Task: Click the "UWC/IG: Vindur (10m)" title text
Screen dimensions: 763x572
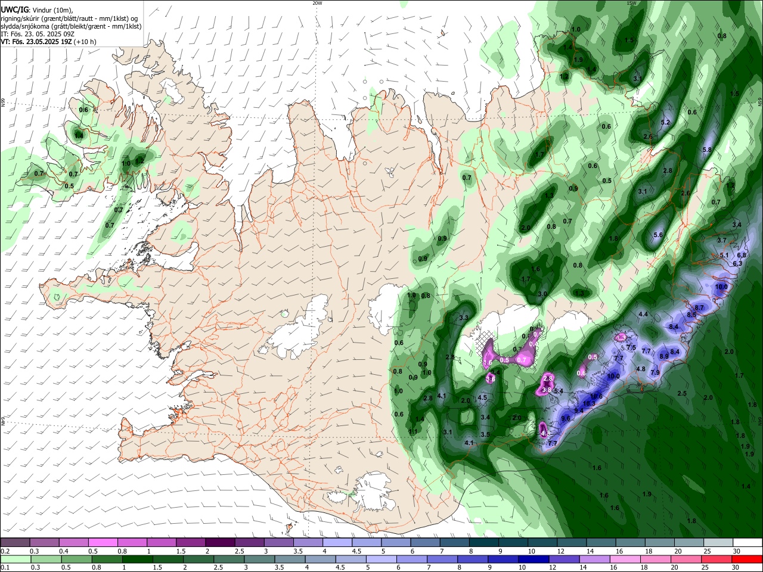Action: pyautogui.click(x=36, y=10)
